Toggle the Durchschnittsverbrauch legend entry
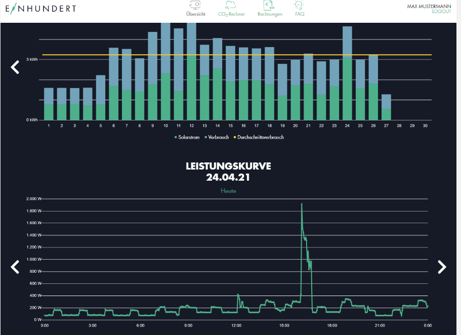 point(259,137)
